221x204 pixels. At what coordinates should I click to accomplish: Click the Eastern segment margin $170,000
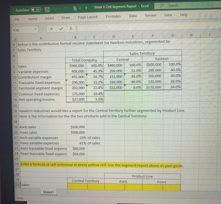click(153, 87)
